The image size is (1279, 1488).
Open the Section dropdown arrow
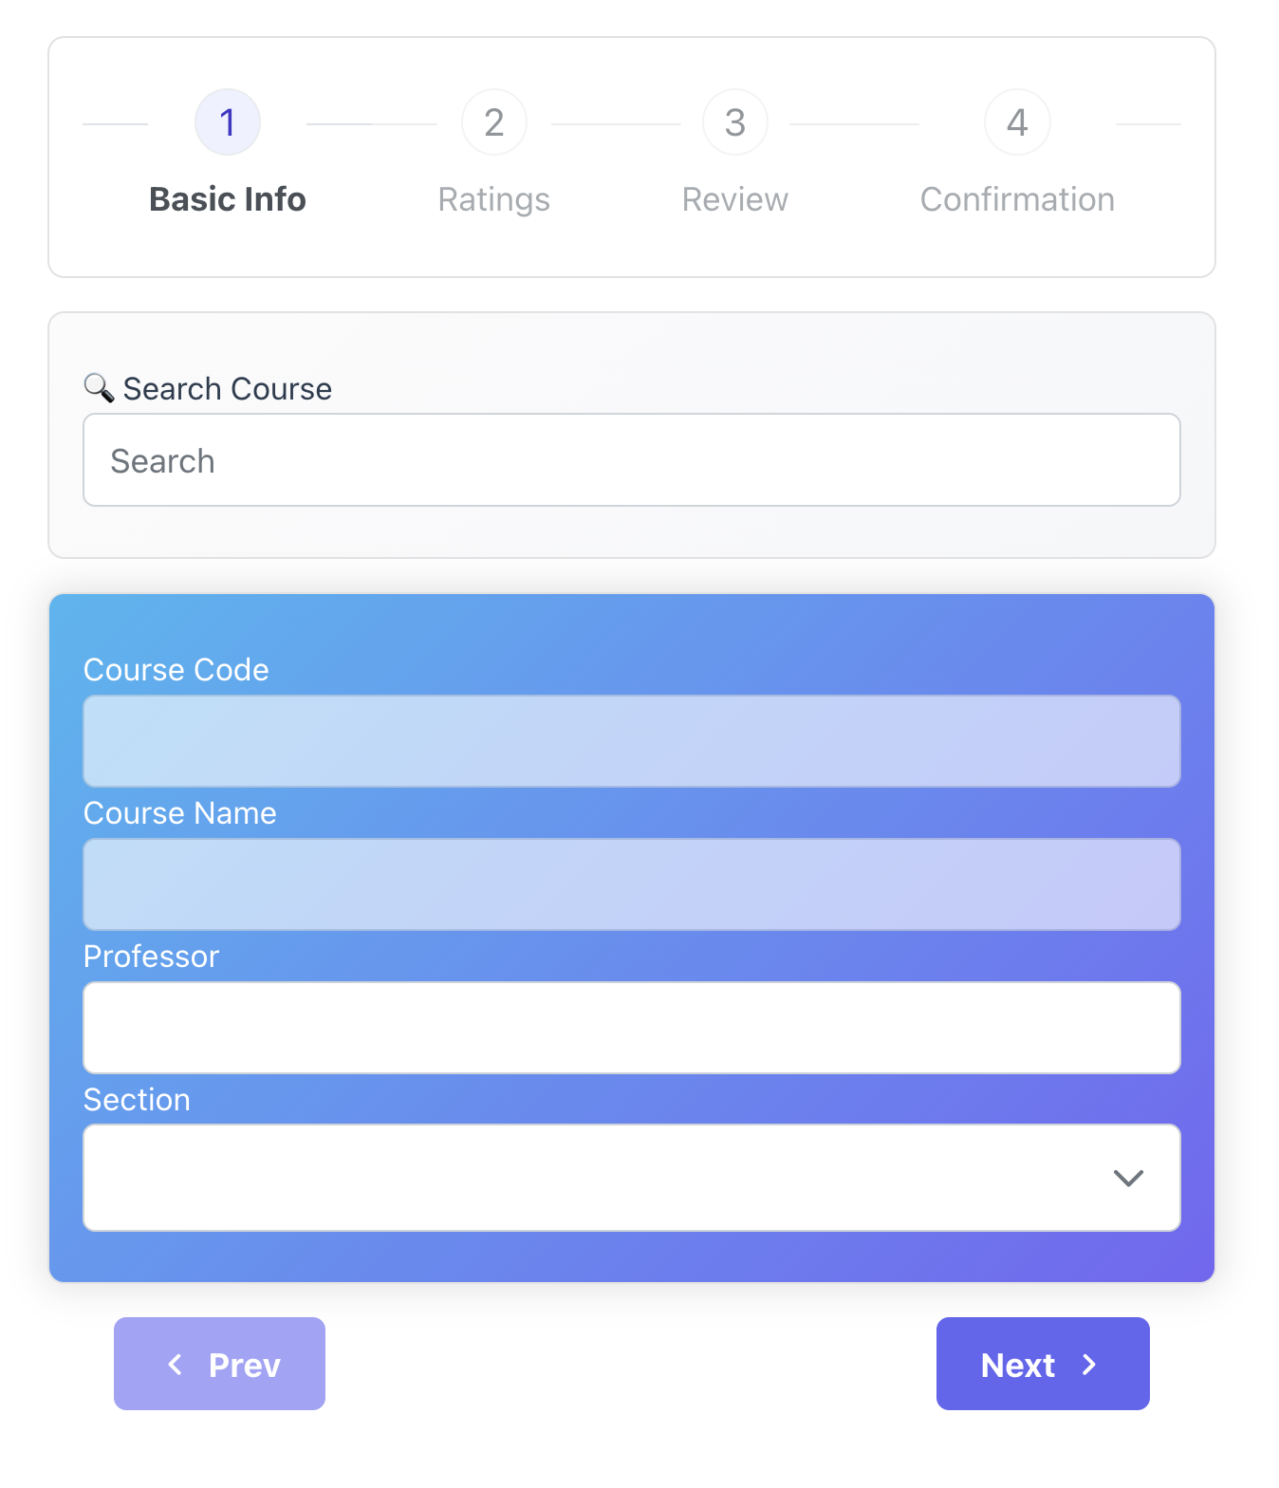[1128, 1178]
